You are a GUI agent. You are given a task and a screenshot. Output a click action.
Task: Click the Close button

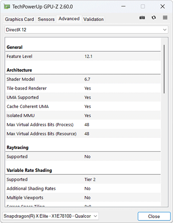[154, 216]
